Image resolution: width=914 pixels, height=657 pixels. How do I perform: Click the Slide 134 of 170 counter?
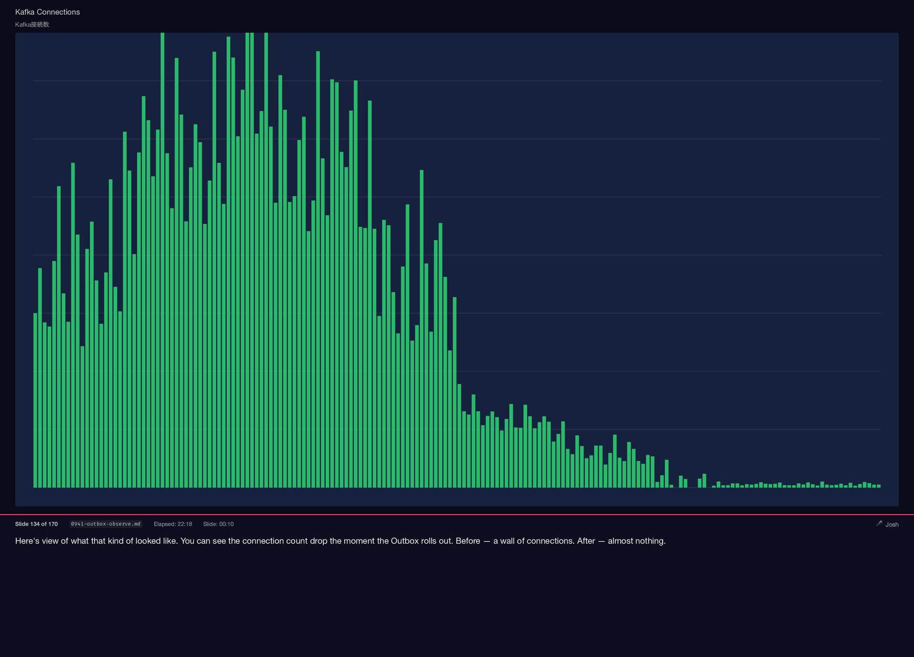[36, 524]
